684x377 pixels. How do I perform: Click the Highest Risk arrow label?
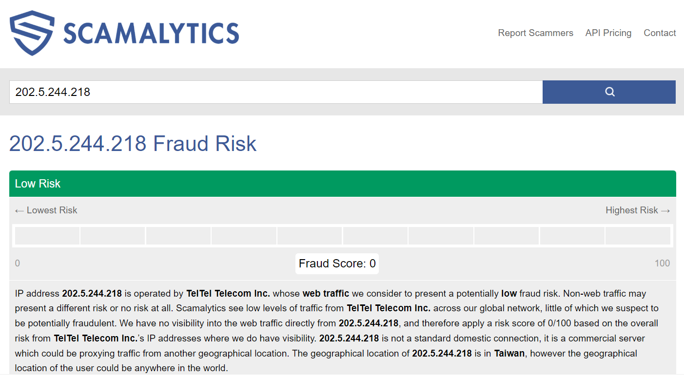coord(638,210)
